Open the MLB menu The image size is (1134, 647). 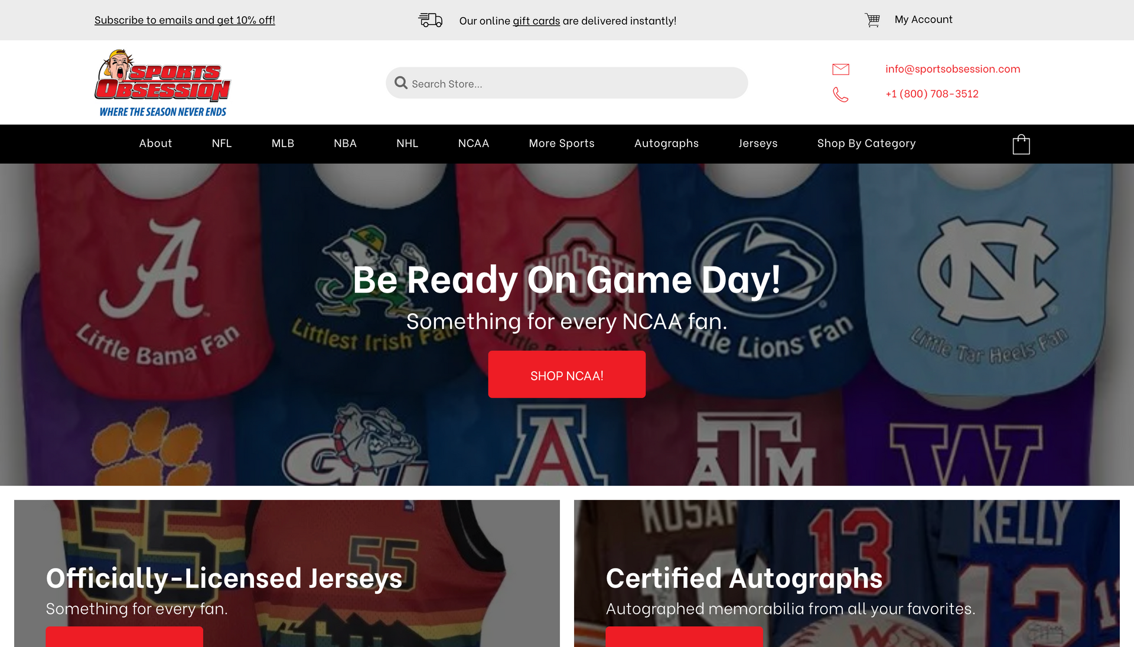pyautogui.click(x=282, y=144)
